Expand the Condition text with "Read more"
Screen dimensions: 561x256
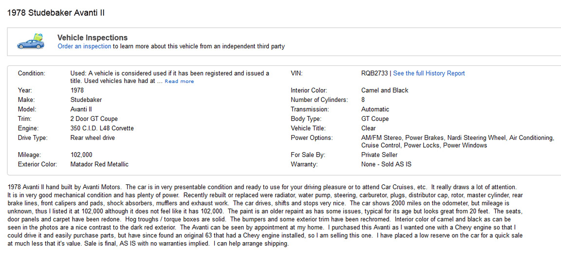click(x=179, y=81)
